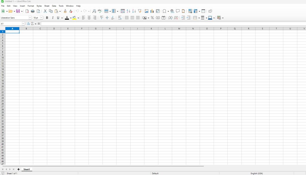Click the Formula equals button

(39, 24)
